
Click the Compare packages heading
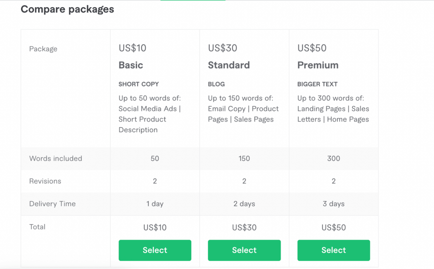pyautogui.click(x=67, y=9)
